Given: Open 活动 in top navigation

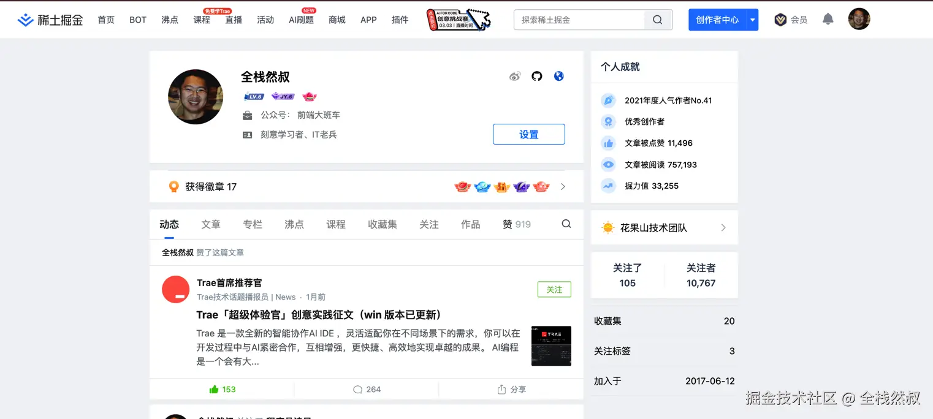Looking at the screenshot, I should [x=265, y=20].
